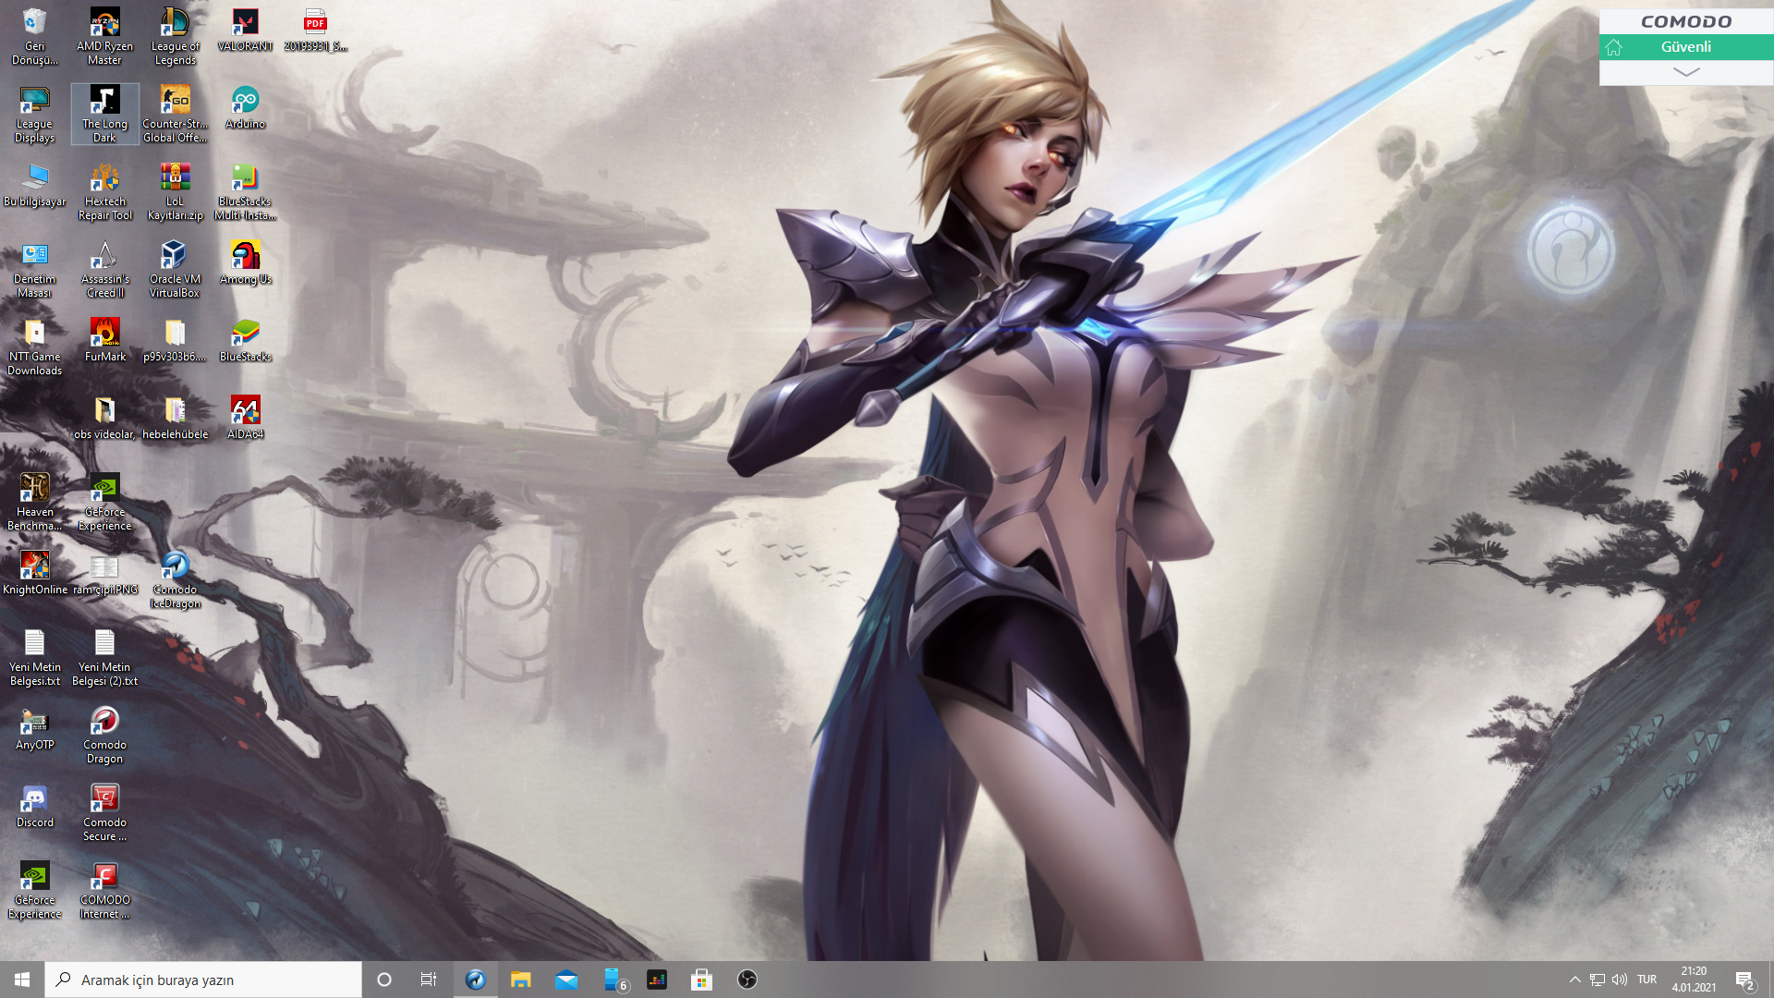Open the Windows Start menu
The height and width of the screenshot is (998, 1774).
22,980
